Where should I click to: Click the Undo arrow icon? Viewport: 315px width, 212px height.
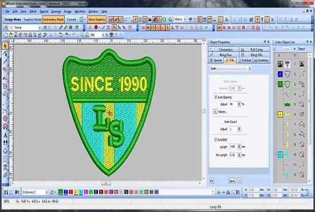(66, 35)
